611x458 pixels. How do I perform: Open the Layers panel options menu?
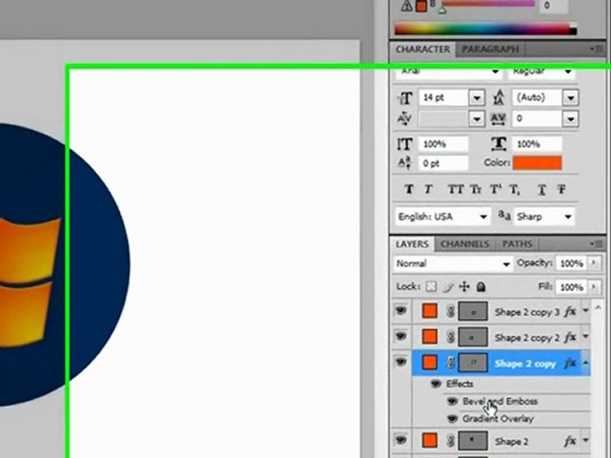596,244
